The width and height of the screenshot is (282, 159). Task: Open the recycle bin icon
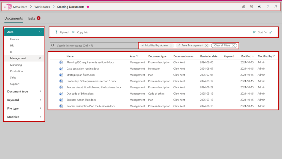[251, 7]
